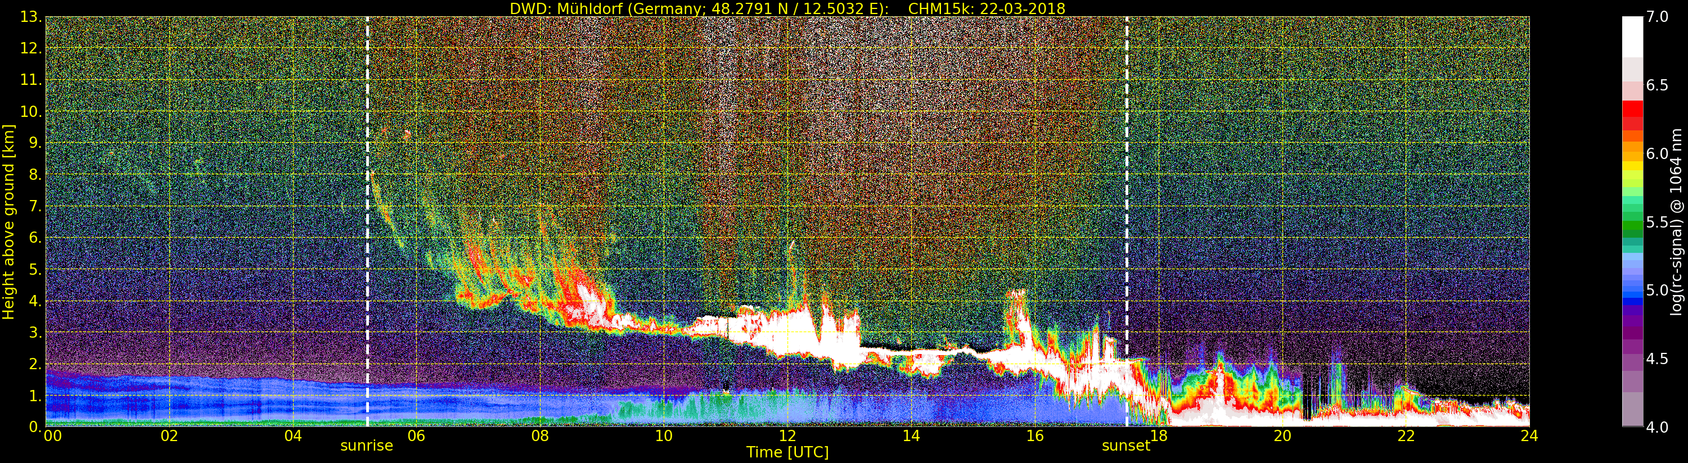The width and height of the screenshot is (1688, 463).
Task: Click the time axis tick '08'
Action: (x=540, y=436)
